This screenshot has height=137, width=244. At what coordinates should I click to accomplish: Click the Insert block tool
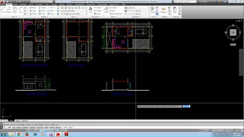click(106, 10)
